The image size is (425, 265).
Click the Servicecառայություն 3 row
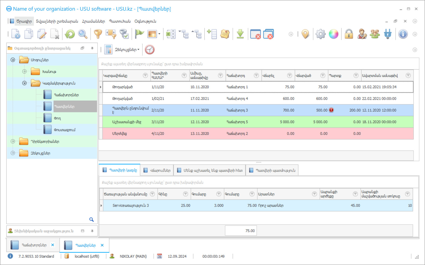(x=258, y=206)
